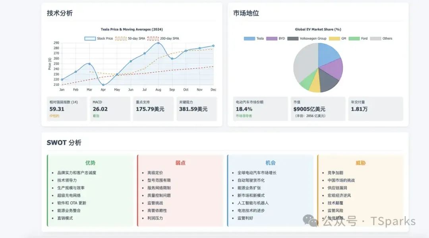Click the 供应链漏洞 list item
This screenshot has width=429, height=238.
coord(337,188)
